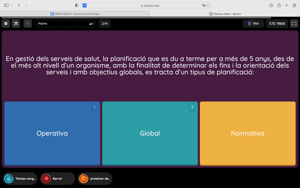Image resolution: width=300 pixels, height=188 pixels.
Task: Use the Borrar power-up
Action: tap(57, 179)
